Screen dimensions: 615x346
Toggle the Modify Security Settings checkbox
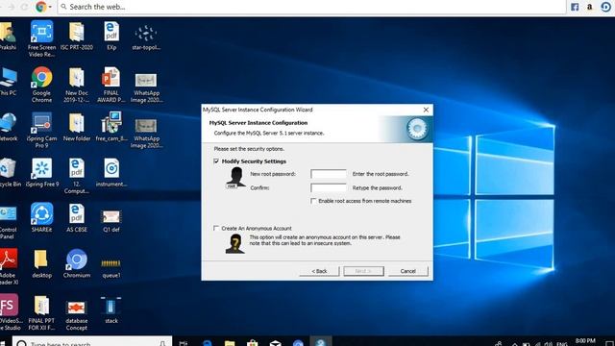pos(216,161)
